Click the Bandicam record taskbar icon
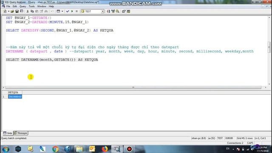The width and height of the screenshot is (272, 153). click(x=129, y=149)
